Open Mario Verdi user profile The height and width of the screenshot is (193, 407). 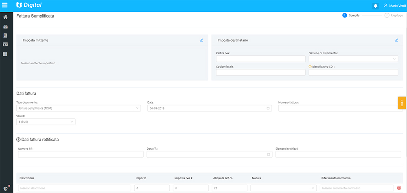point(394,6)
